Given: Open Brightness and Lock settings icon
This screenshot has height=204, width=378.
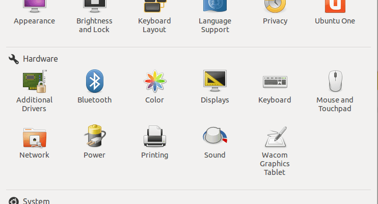Looking at the screenshot, I should 95,6.
